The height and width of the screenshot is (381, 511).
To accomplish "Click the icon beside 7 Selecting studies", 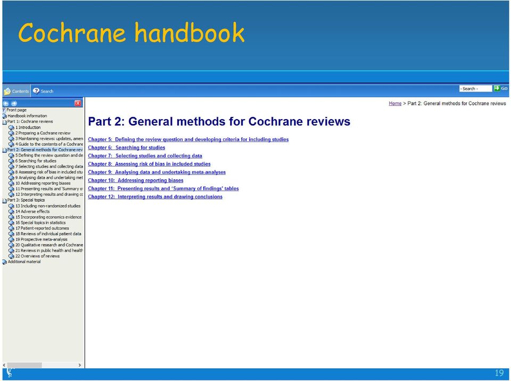I will tap(11, 167).
